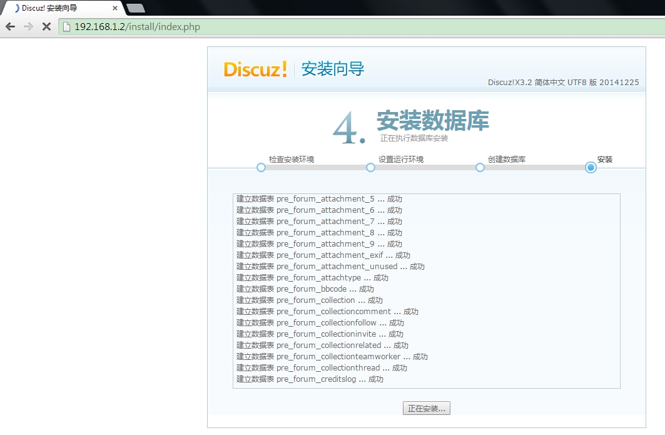This screenshot has width=665, height=435.
Task: Click the 正在安装... button
Action: click(427, 407)
